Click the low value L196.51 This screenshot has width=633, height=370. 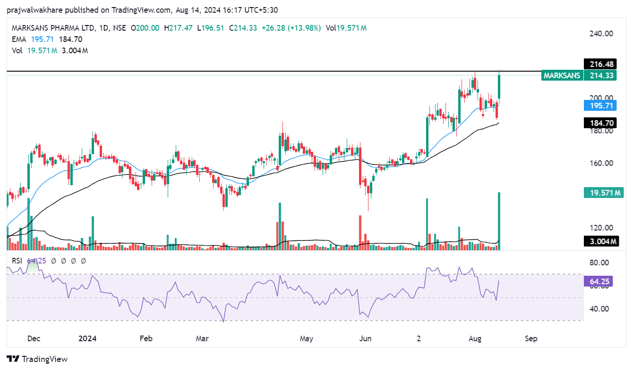pyautogui.click(x=211, y=28)
